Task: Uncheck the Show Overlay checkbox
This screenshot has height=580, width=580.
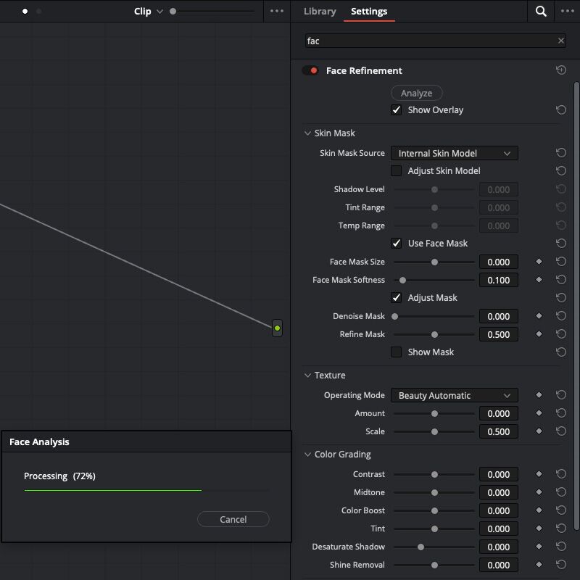Action: (396, 110)
